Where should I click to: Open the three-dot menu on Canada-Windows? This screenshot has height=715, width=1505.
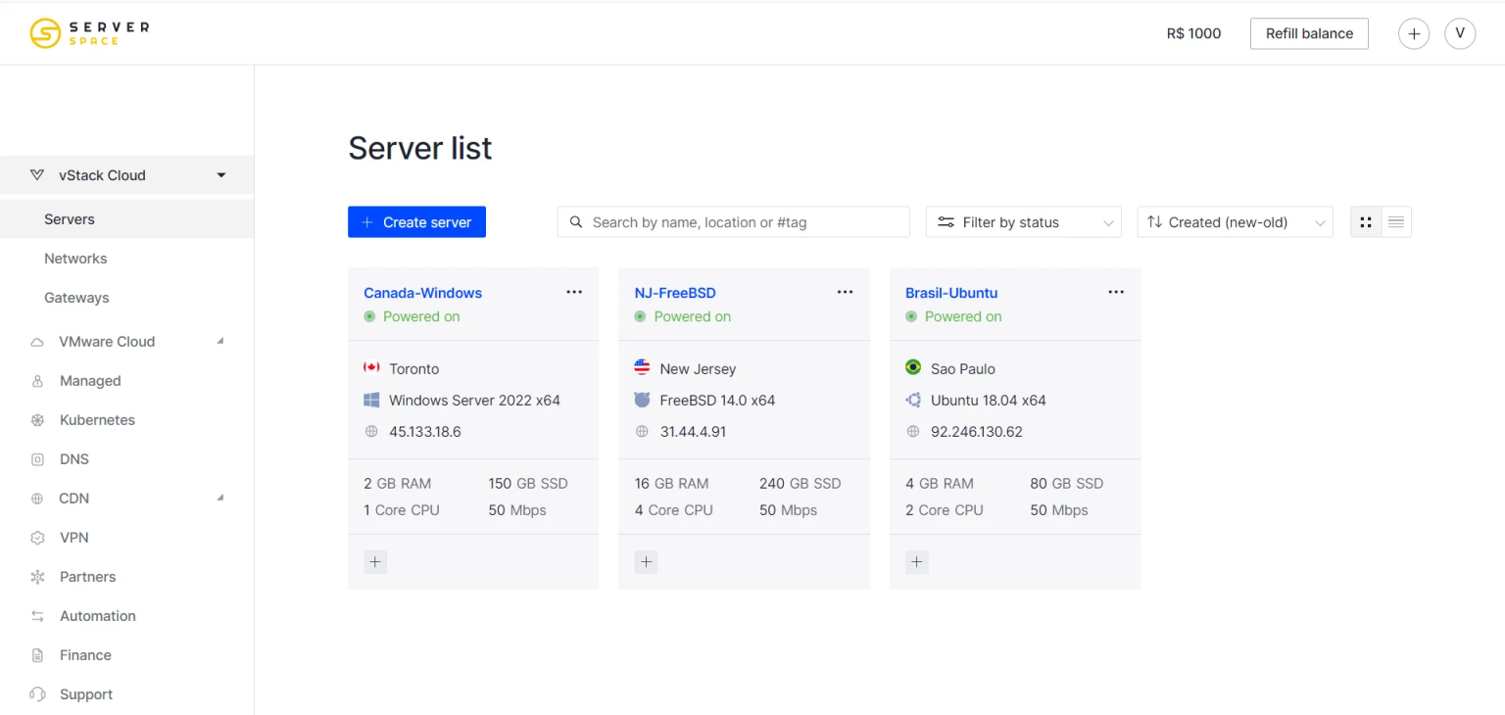tap(574, 291)
